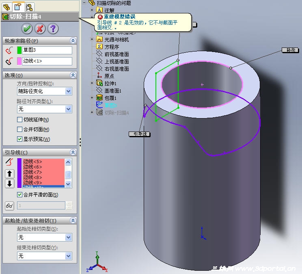Screen dimensions: 302x274
Task: Select the 光源与相机 folder icon
Action: 99,39
